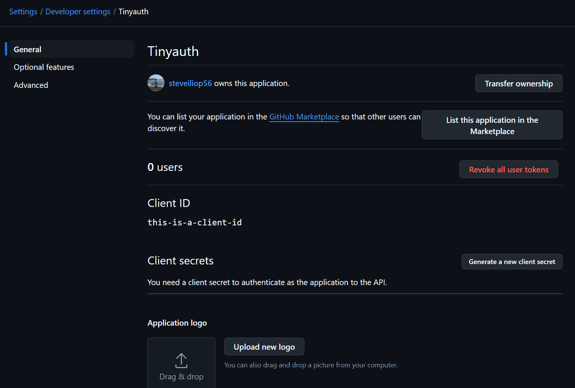The height and width of the screenshot is (388, 575).
Task: Click the steveiliop56 avatar image
Action: (156, 83)
